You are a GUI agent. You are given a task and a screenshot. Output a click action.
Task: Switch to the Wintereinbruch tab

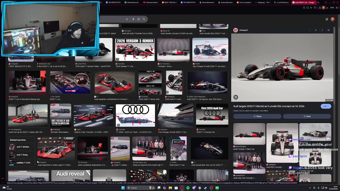[132, 2]
